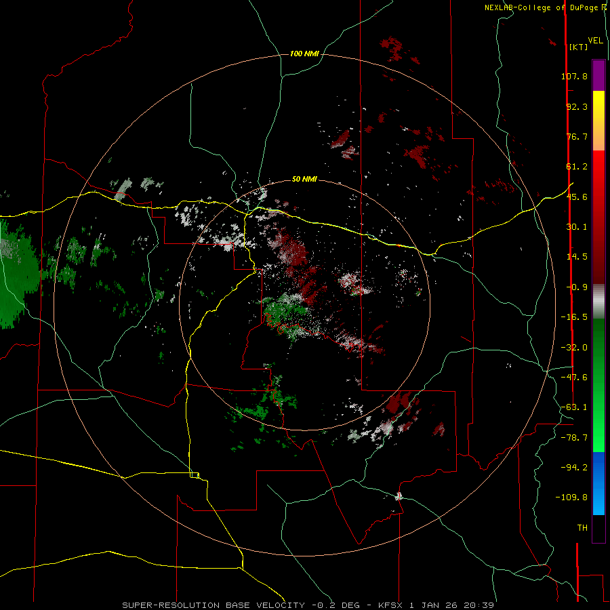
Task: Click the -94.2 value on velocity scale
Action: pyautogui.click(x=574, y=468)
